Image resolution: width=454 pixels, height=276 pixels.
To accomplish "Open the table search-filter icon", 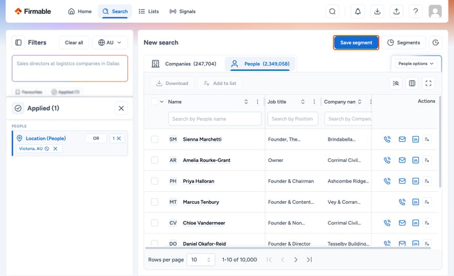I will coord(396,84).
